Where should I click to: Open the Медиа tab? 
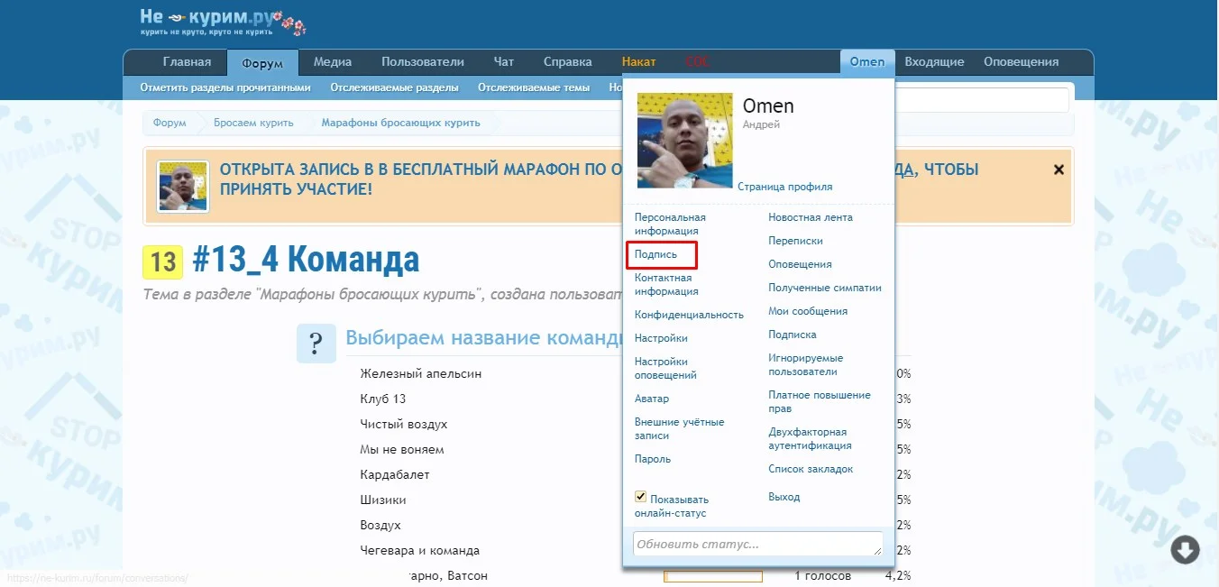[x=333, y=62]
